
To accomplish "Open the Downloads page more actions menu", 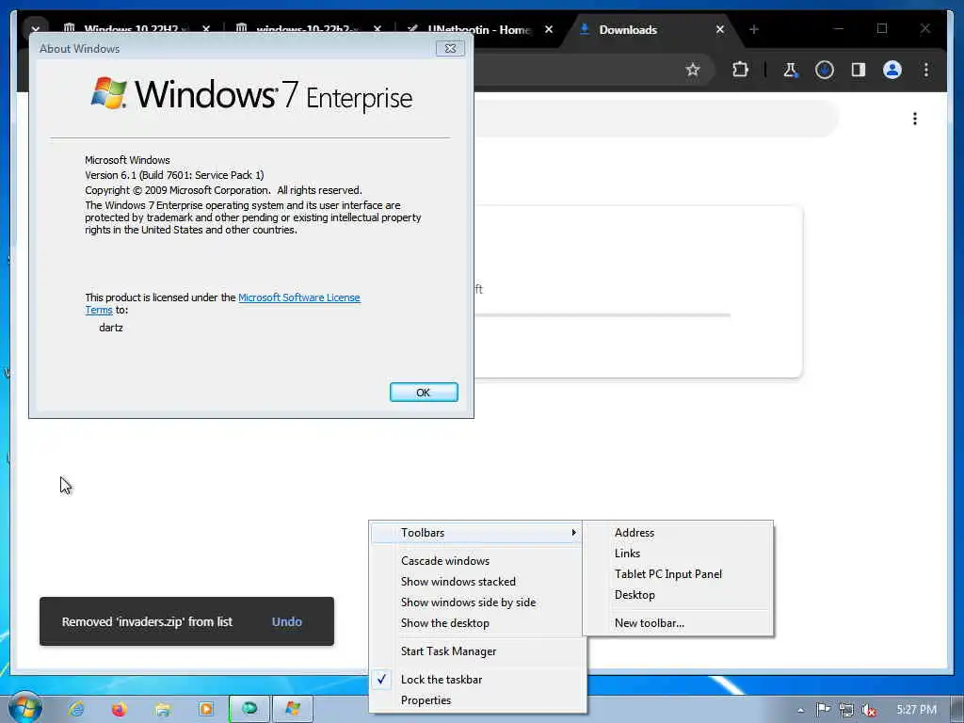I will (x=915, y=118).
